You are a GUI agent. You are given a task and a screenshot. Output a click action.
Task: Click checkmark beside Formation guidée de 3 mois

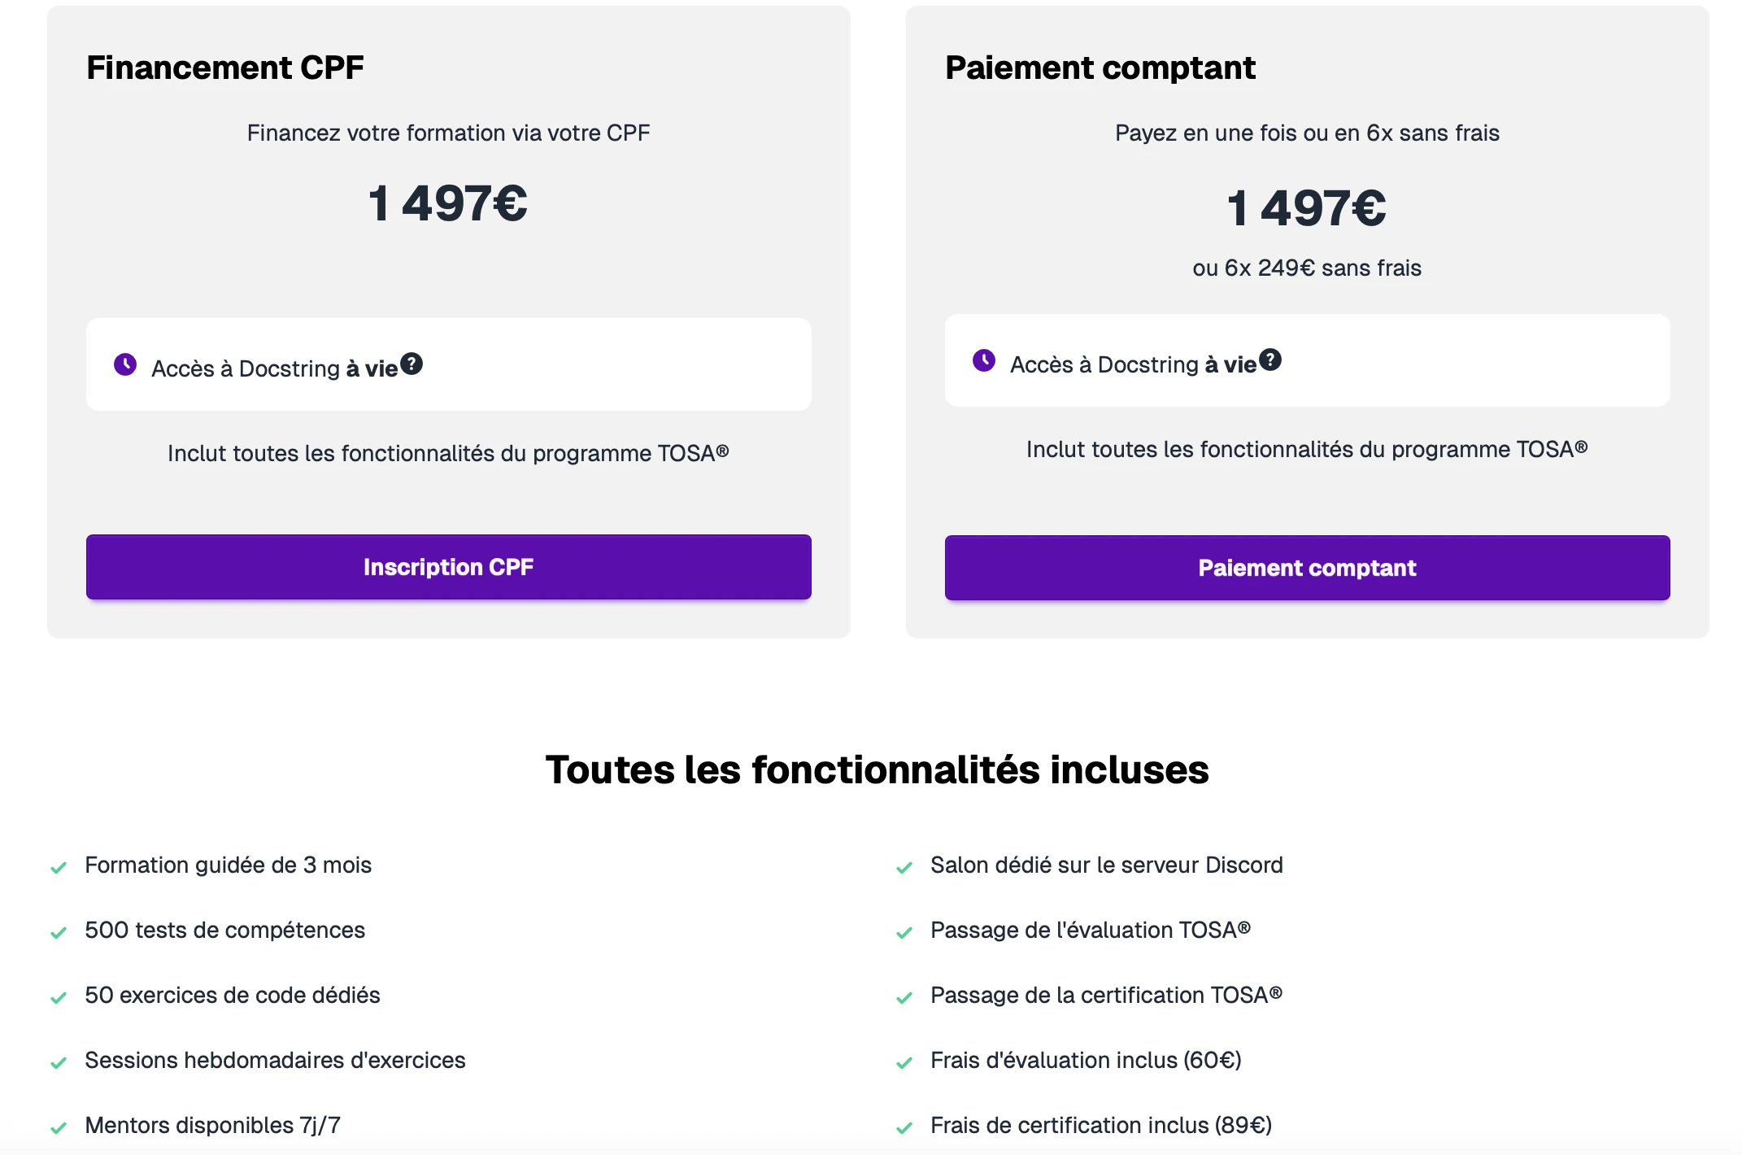point(59,868)
